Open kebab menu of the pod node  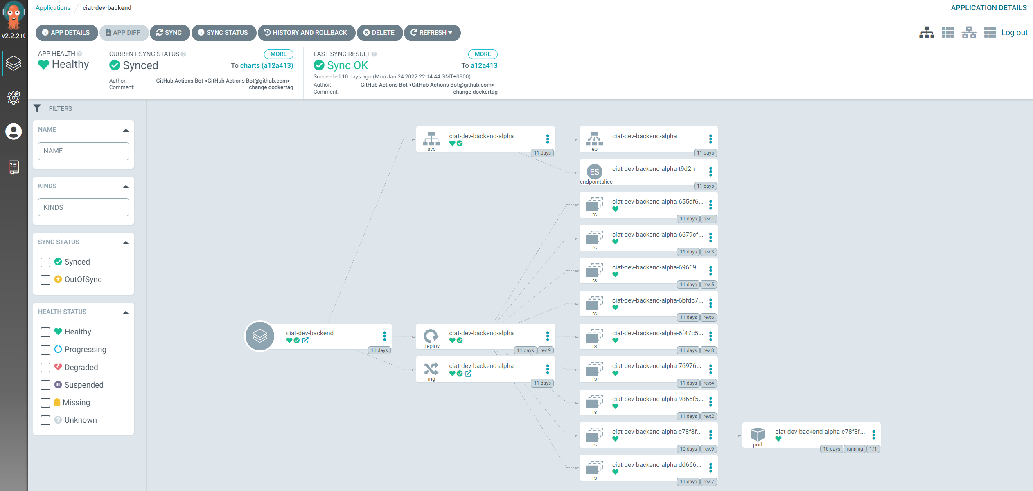pyautogui.click(x=873, y=435)
